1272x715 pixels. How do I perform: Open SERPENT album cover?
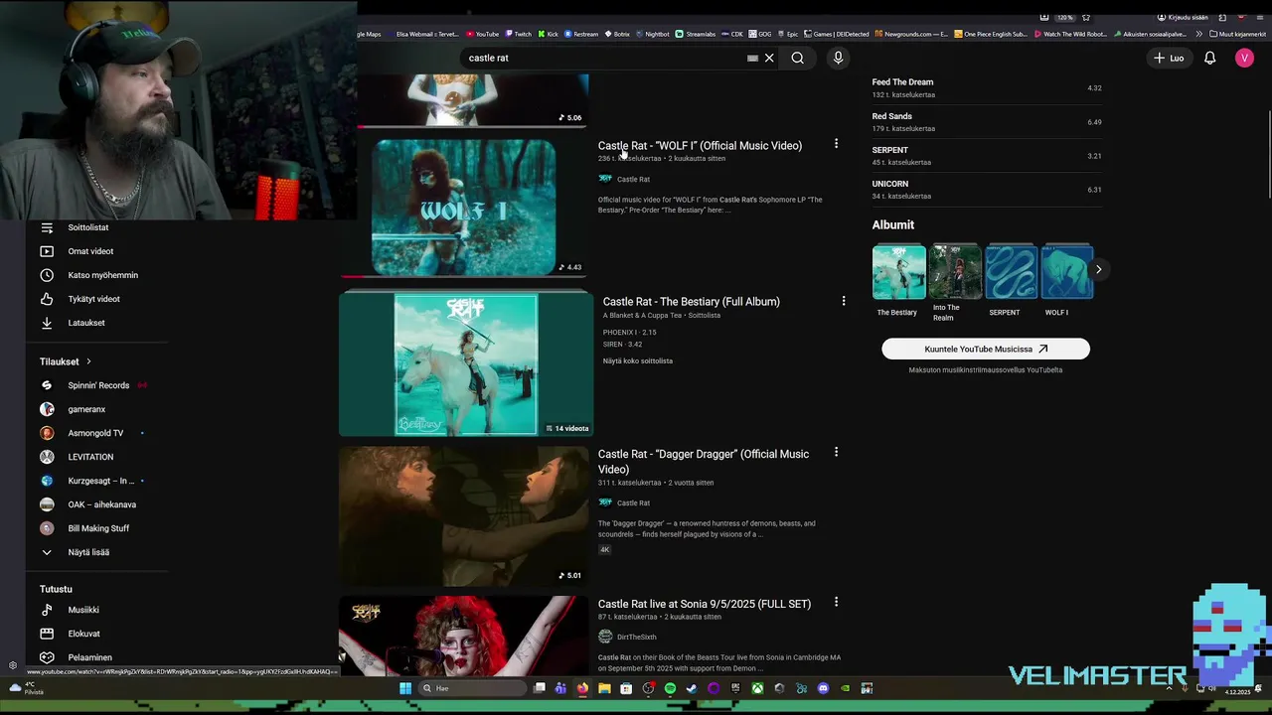pos(1011,272)
